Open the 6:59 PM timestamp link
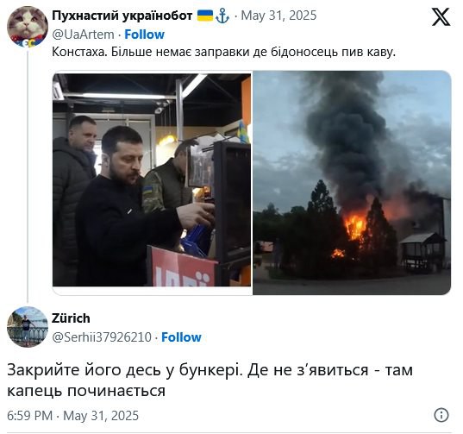Screen dimensions: 463x434 point(72,415)
